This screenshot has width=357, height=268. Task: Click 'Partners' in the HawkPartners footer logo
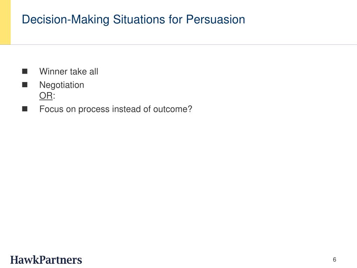61,260
